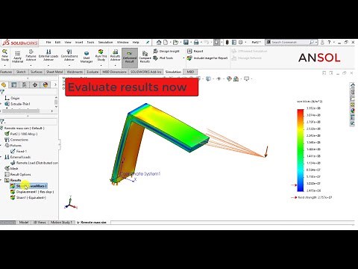Viewport: 358px width, 269px height.
Task: Switch to Surfaces tab
Action: 37,72
